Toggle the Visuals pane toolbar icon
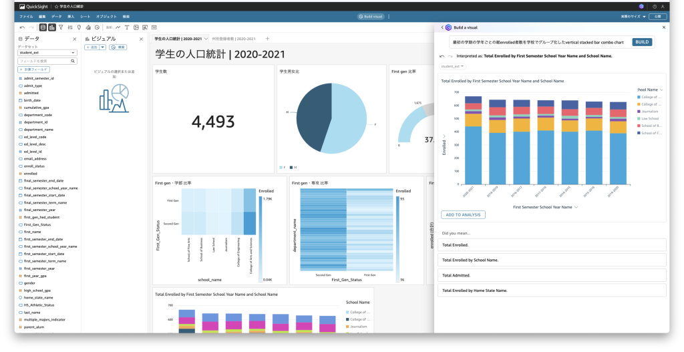This screenshot has height=352, width=684. [52, 27]
